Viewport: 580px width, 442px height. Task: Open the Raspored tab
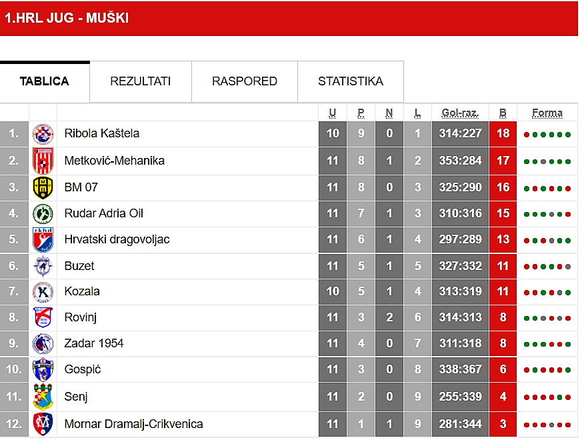(x=245, y=81)
